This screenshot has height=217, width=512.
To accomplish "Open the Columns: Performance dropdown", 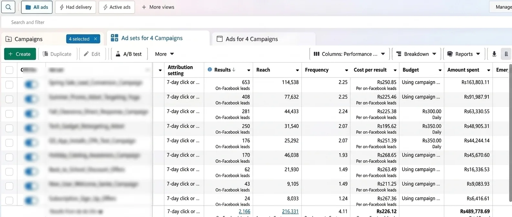I will [349, 54].
